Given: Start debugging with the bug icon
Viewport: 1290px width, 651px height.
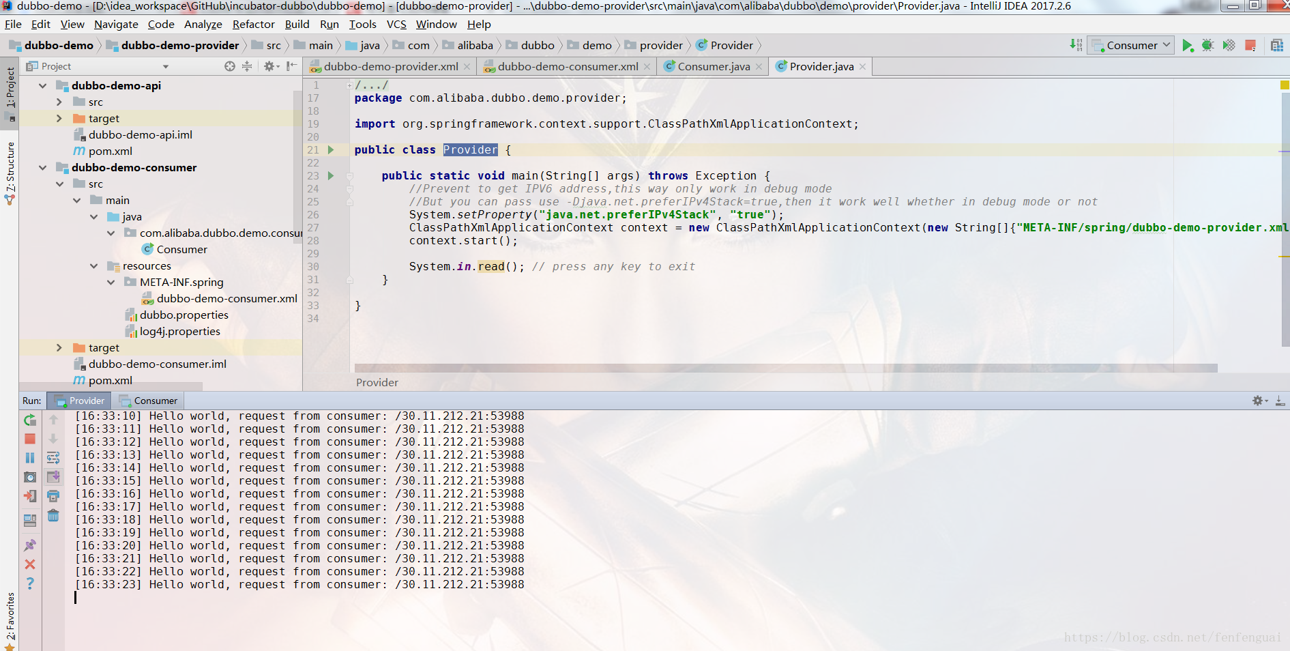Looking at the screenshot, I should click(1207, 45).
